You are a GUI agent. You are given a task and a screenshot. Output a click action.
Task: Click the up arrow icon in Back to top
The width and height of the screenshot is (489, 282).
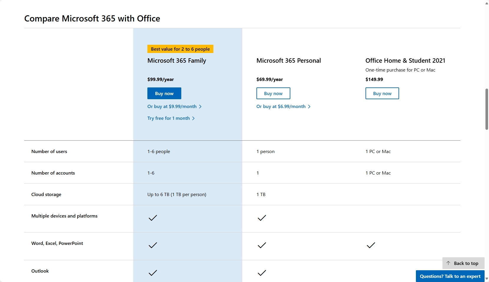click(448, 263)
